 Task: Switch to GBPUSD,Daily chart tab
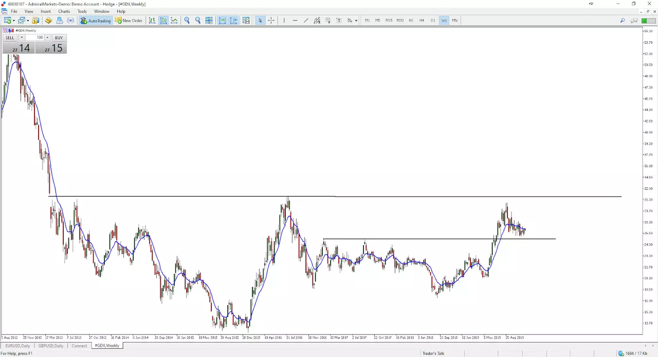pyautogui.click(x=51, y=346)
